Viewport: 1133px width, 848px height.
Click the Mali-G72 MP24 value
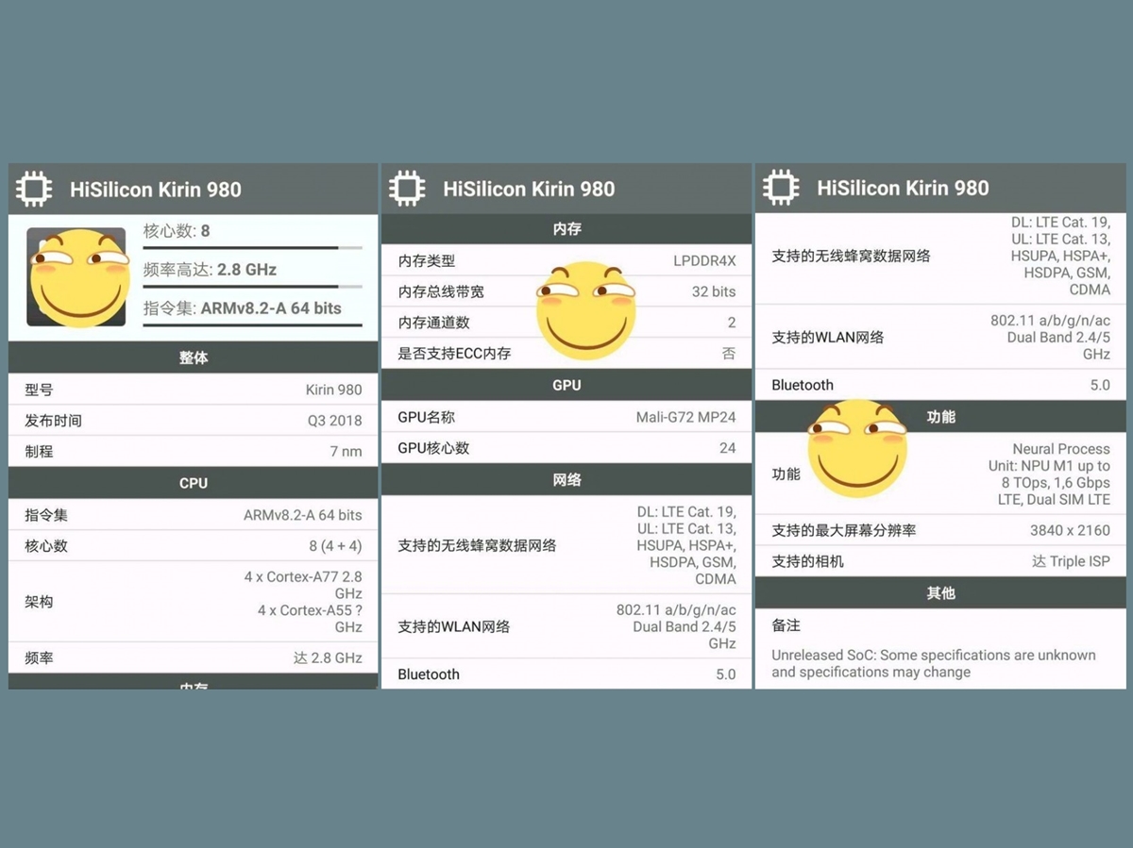(x=685, y=417)
